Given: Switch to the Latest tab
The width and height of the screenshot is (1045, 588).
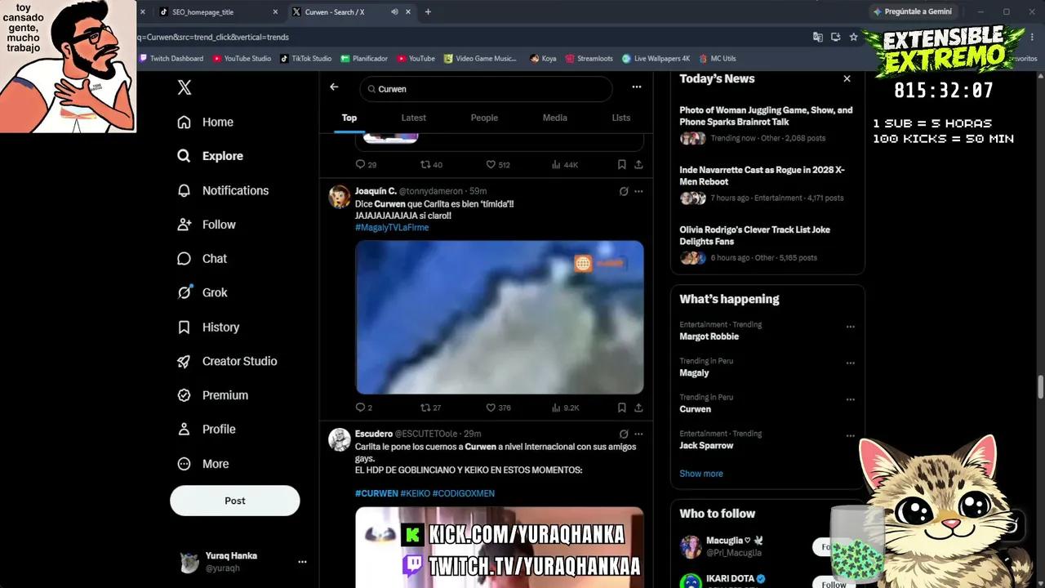Looking at the screenshot, I should 414,118.
